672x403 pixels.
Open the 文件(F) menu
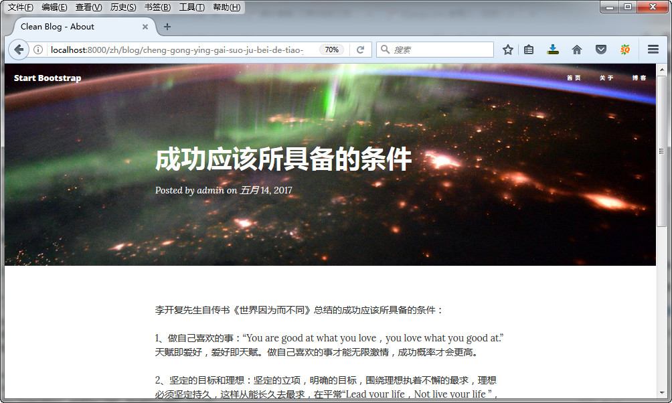click(x=21, y=7)
